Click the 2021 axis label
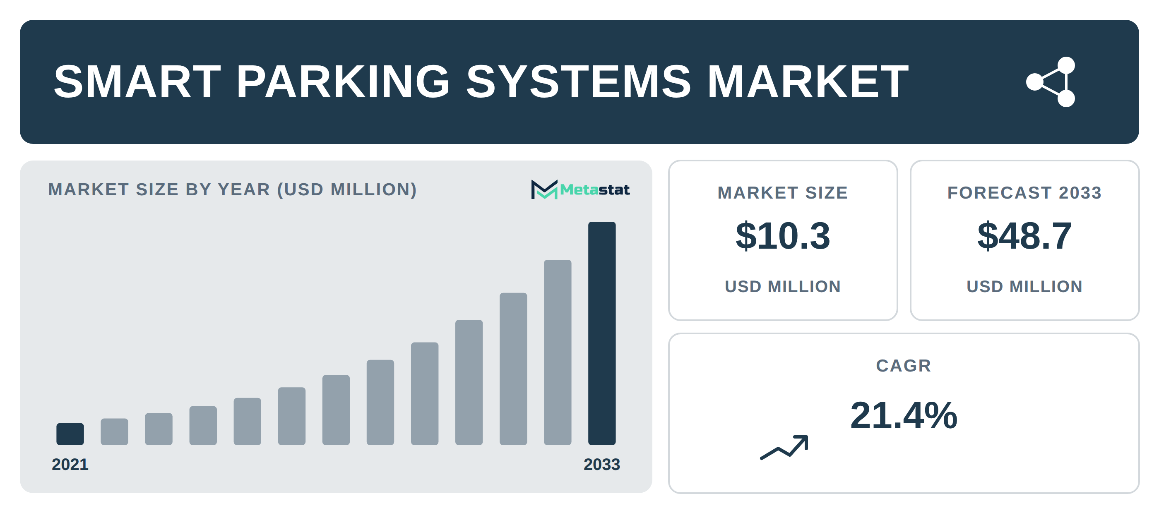This screenshot has height=513, width=1159. 70,464
